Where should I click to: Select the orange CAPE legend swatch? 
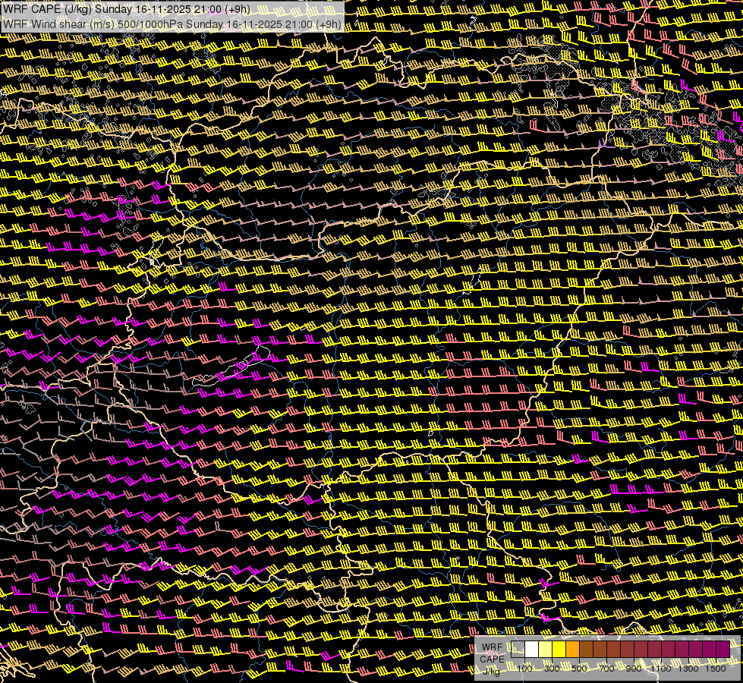[x=572, y=650]
